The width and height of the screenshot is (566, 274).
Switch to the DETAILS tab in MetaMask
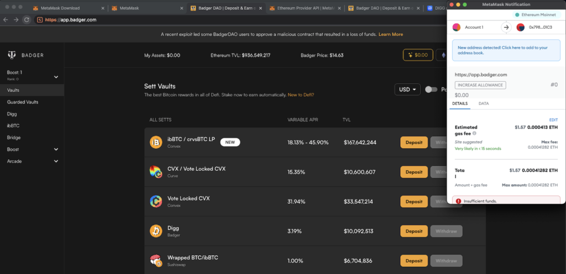click(459, 103)
